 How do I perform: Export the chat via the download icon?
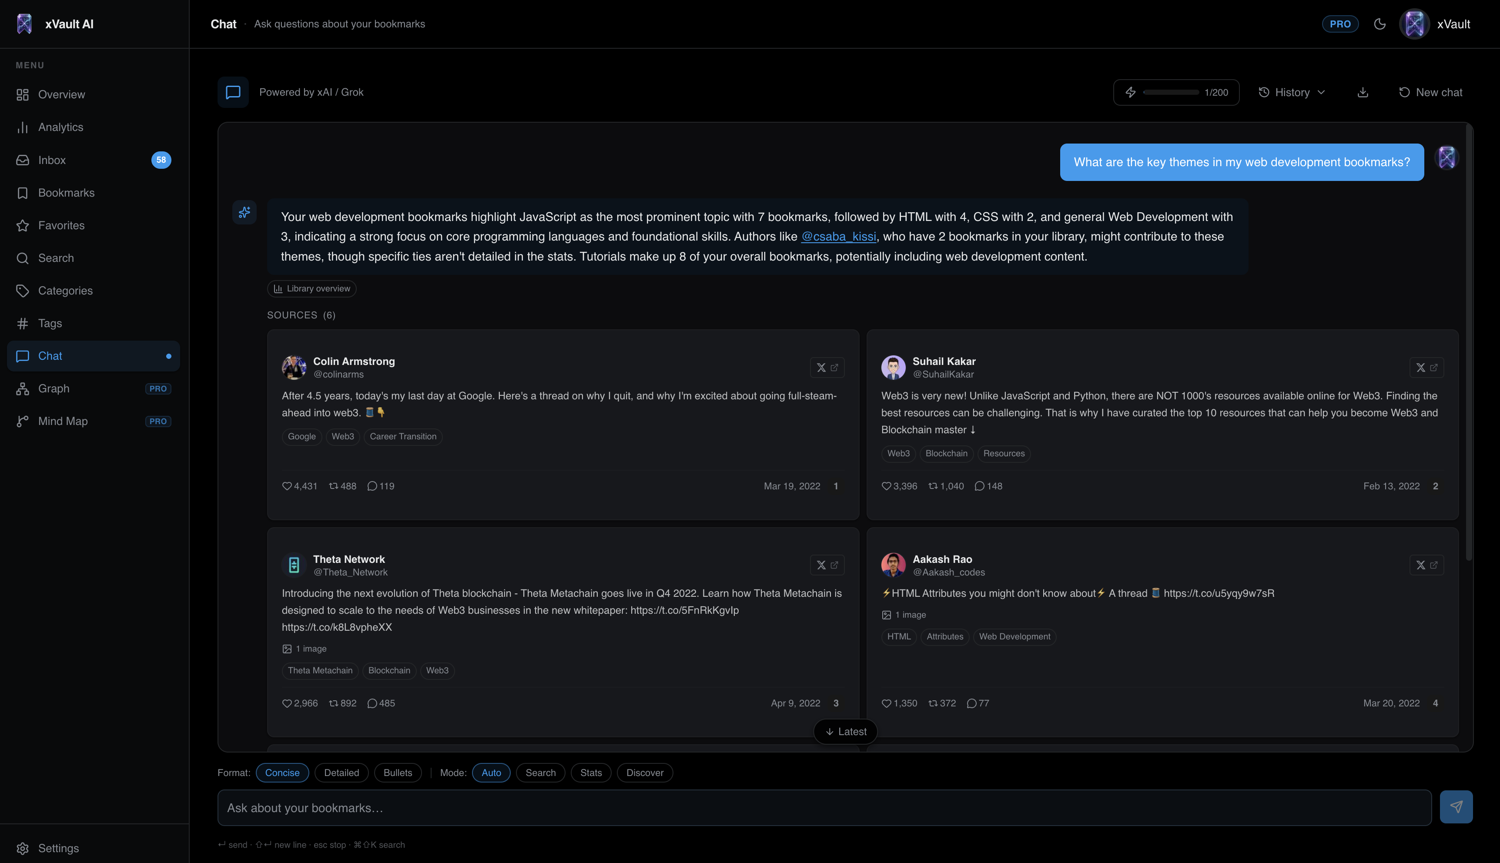pos(1363,92)
